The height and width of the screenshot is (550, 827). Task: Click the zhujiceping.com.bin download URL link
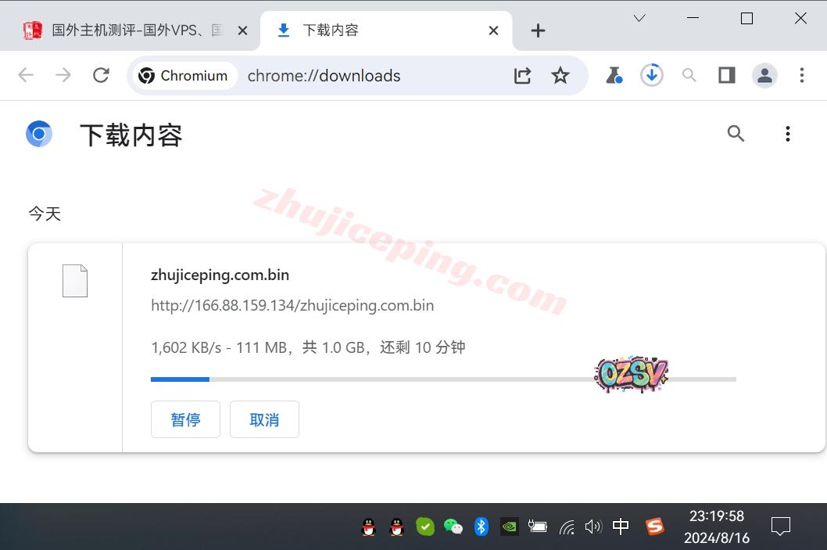point(292,305)
